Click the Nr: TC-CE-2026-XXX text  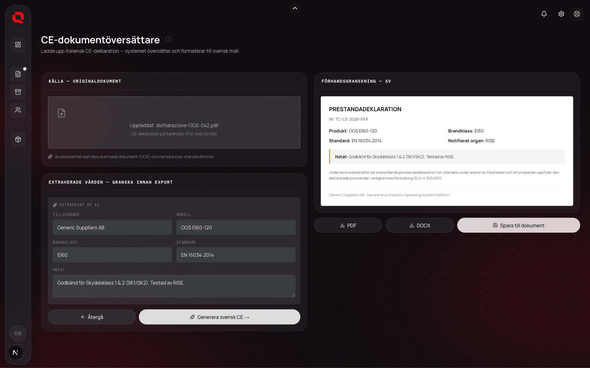(348, 119)
